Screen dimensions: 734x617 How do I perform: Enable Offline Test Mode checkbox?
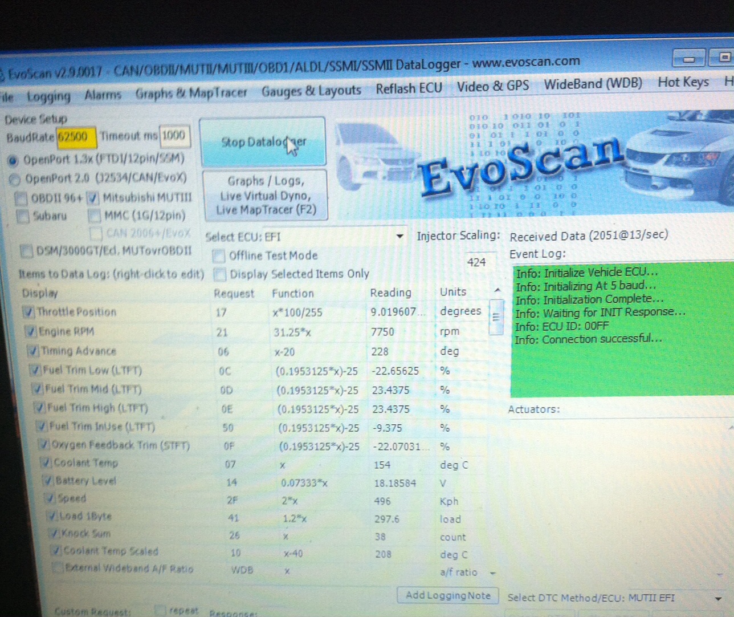219,256
